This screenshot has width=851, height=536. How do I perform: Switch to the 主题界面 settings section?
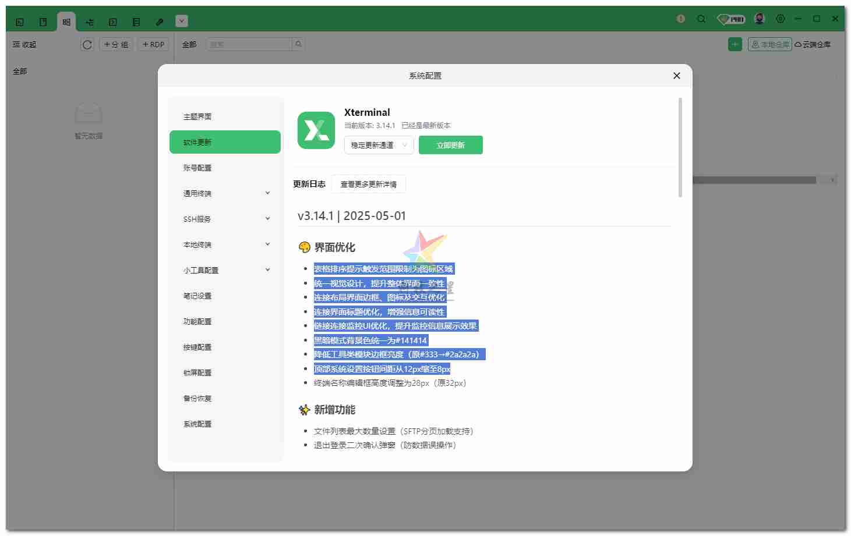coord(225,116)
